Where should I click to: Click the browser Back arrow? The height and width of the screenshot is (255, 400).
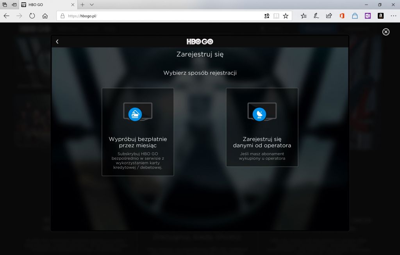click(x=6, y=16)
